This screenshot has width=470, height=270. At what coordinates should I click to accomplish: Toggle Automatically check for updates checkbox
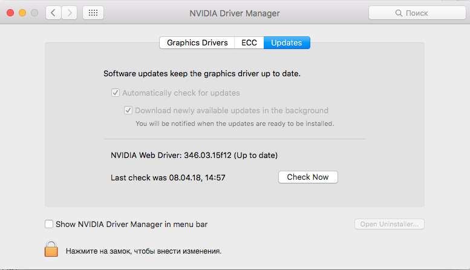pos(116,93)
